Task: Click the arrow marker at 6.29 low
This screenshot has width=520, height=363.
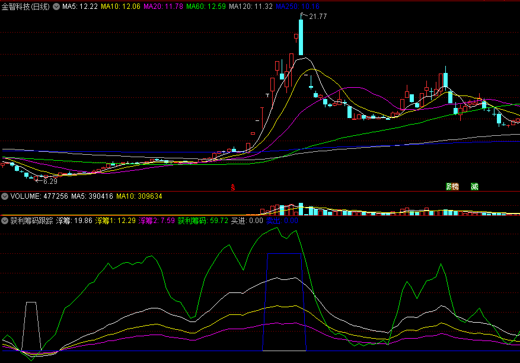Action: [39, 181]
